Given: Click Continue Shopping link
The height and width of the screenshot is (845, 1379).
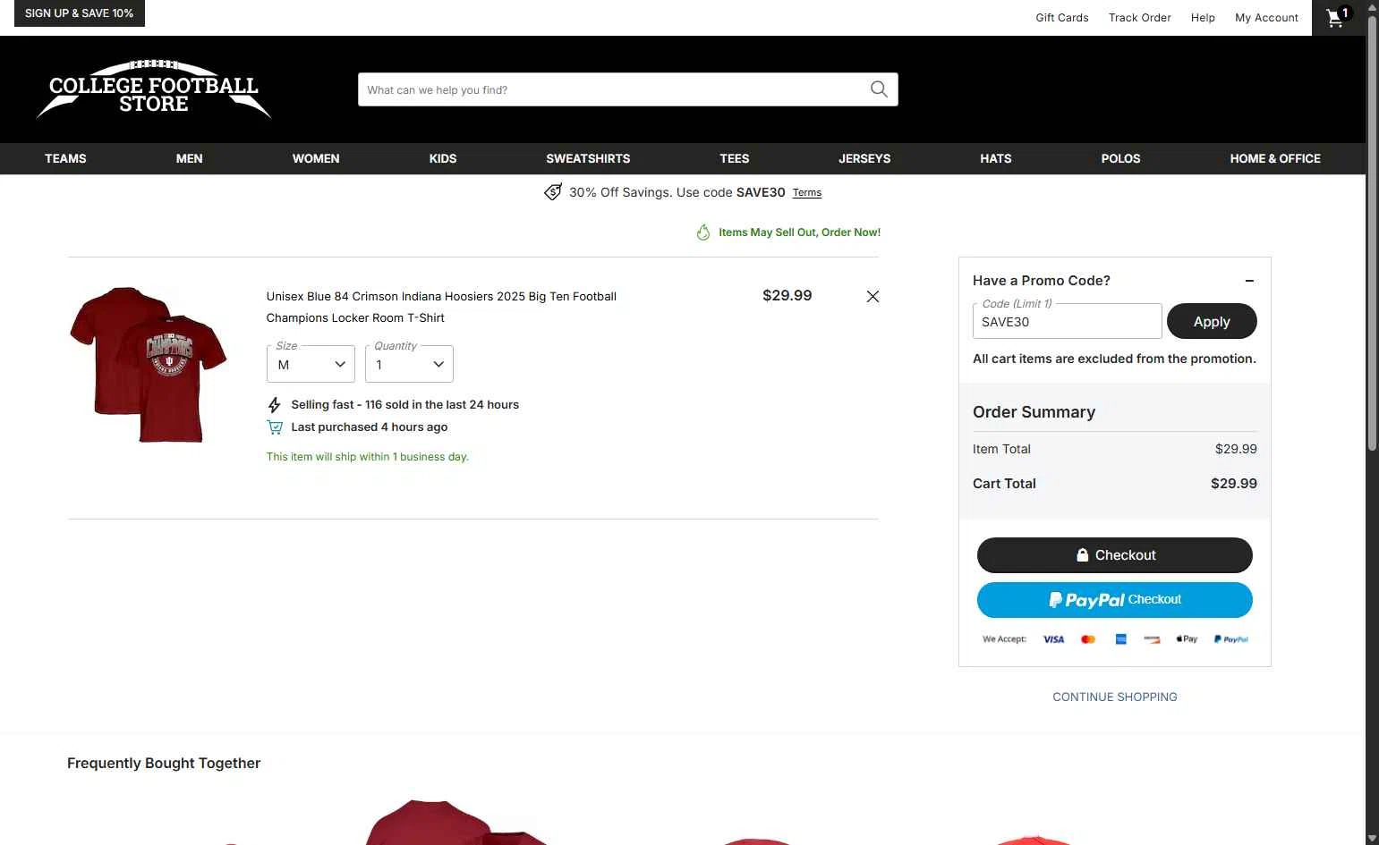Looking at the screenshot, I should click(1115, 697).
